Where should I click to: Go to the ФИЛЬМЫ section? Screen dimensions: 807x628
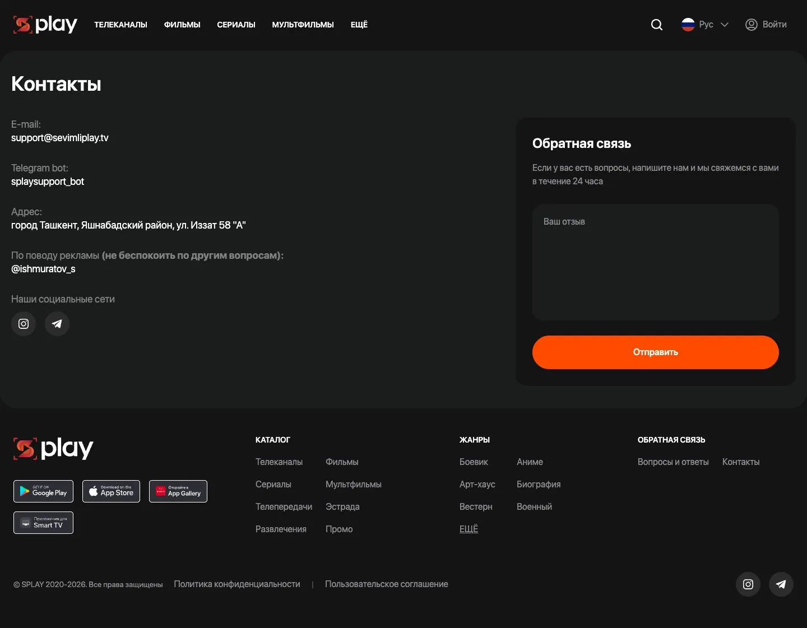[182, 25]
